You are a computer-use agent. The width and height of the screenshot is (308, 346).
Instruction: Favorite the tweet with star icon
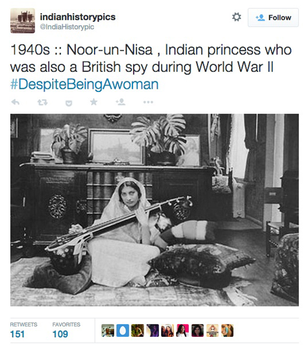94,102
